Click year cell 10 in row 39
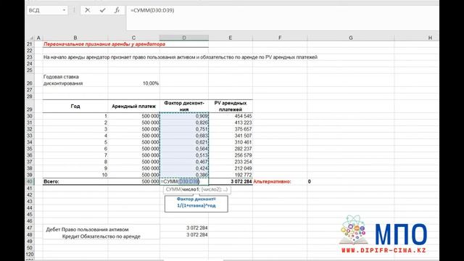Image resolution: width=464 pixels, height=261 pixels. pyautogui.click(x=75, y=175)
